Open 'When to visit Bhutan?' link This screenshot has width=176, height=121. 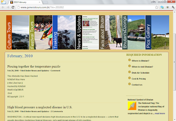pyautogui.click(x=142, y=67)
